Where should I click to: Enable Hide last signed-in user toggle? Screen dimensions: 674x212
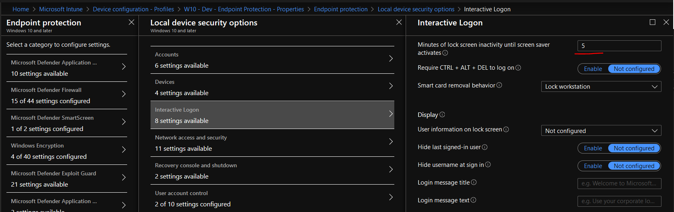[x=593, y=148]
